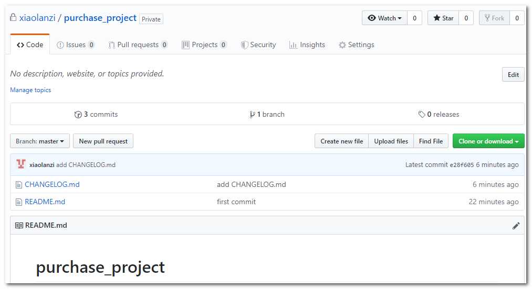Click the star count next to Star

[x=466, y=18]
